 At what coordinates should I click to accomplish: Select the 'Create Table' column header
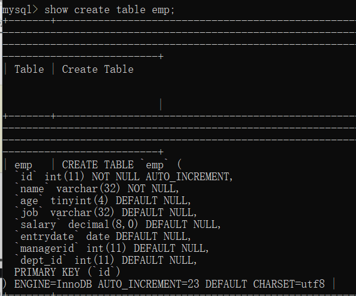[97, 69]
